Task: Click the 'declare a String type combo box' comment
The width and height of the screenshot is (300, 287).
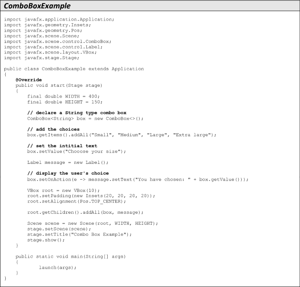Action: (x=77, y=113)
